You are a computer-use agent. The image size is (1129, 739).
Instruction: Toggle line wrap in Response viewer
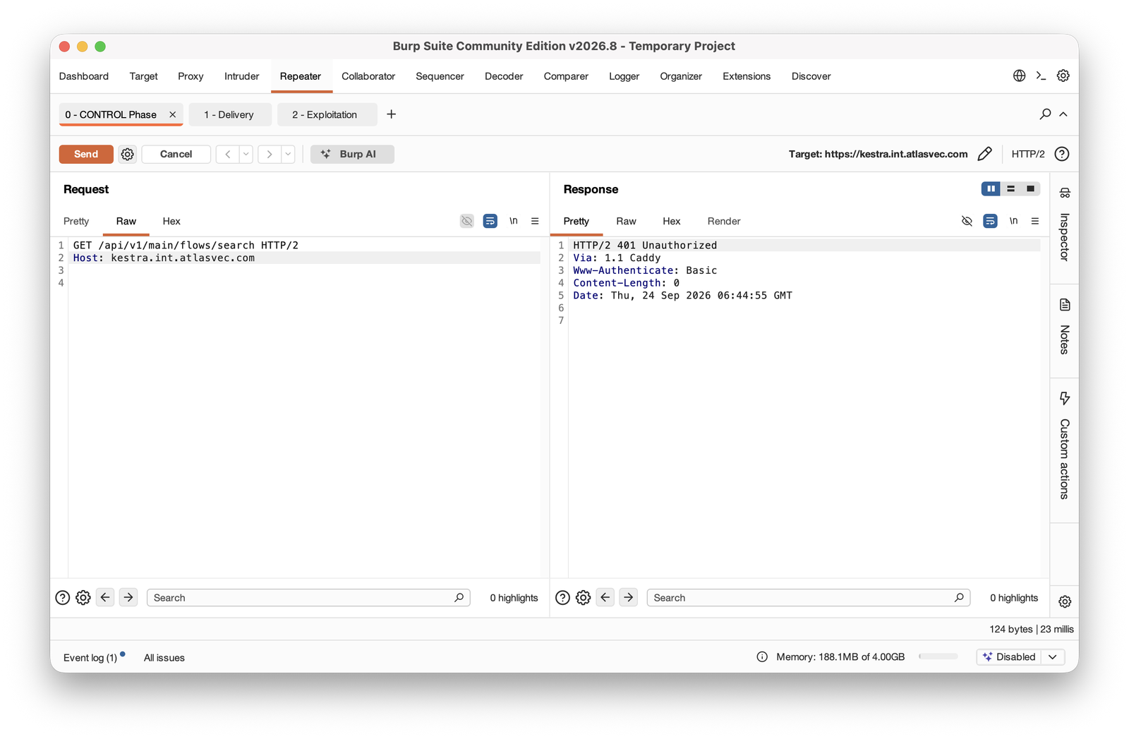click(x=990, y=221)
